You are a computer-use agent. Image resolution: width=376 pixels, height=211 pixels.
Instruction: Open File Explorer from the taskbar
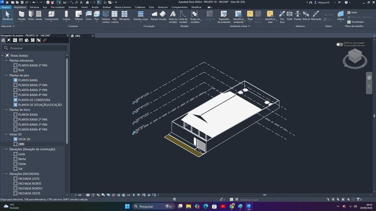pyautogui.click(x=189, y=206)
